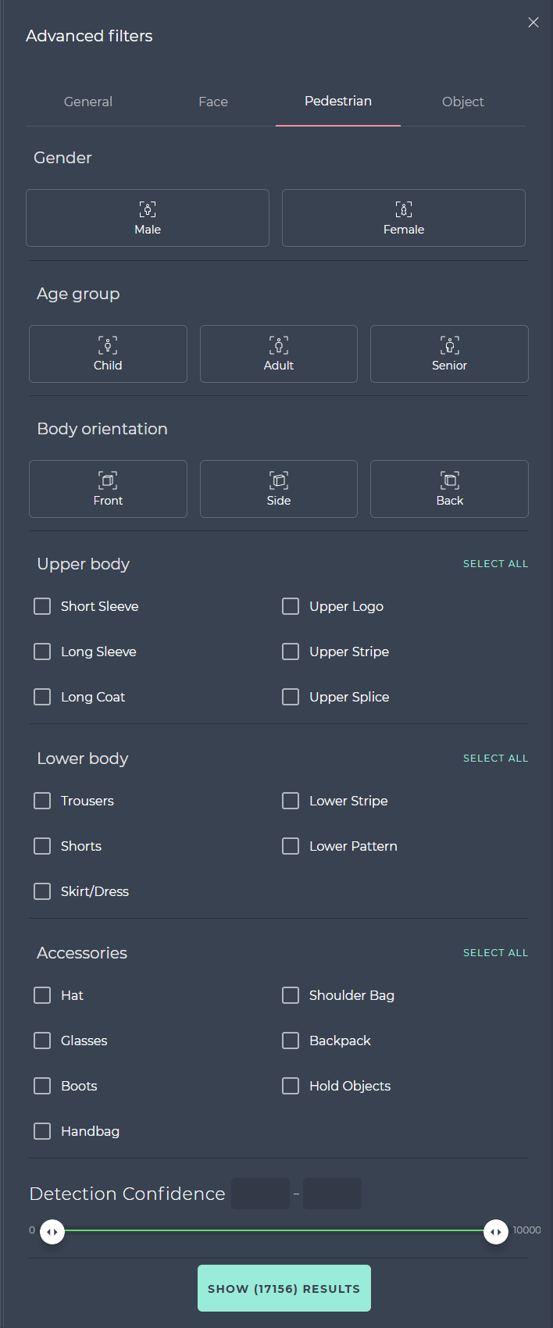Screen dimensions: 553x1328
Task: Click Select All for Upper body
Action: (x=495, y=564)
